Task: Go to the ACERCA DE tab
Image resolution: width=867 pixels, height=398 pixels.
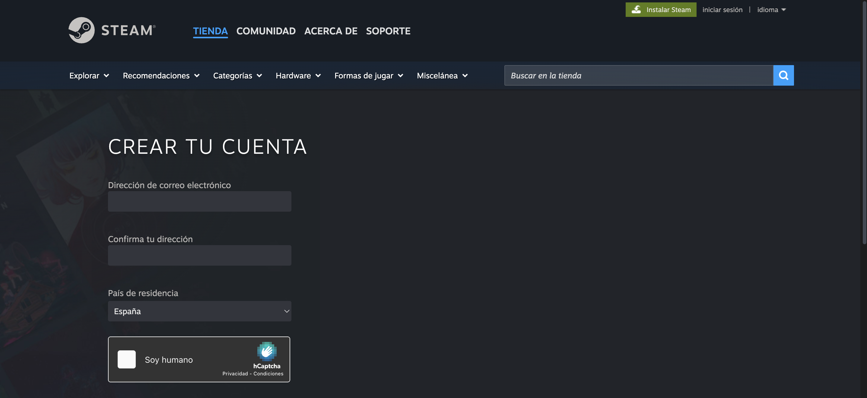Action: click(331, 31)
